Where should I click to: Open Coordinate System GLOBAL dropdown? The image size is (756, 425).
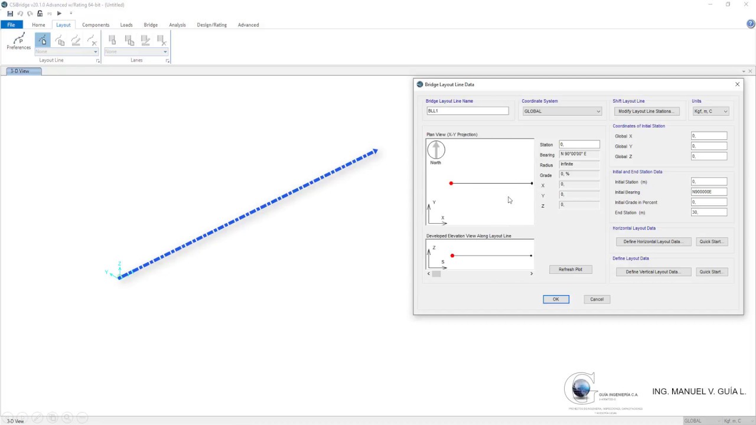(562, 111)
